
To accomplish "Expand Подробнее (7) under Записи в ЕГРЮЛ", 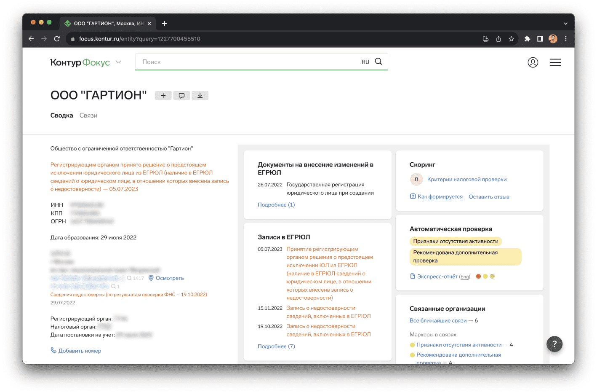I will click(x=276, y=346).
